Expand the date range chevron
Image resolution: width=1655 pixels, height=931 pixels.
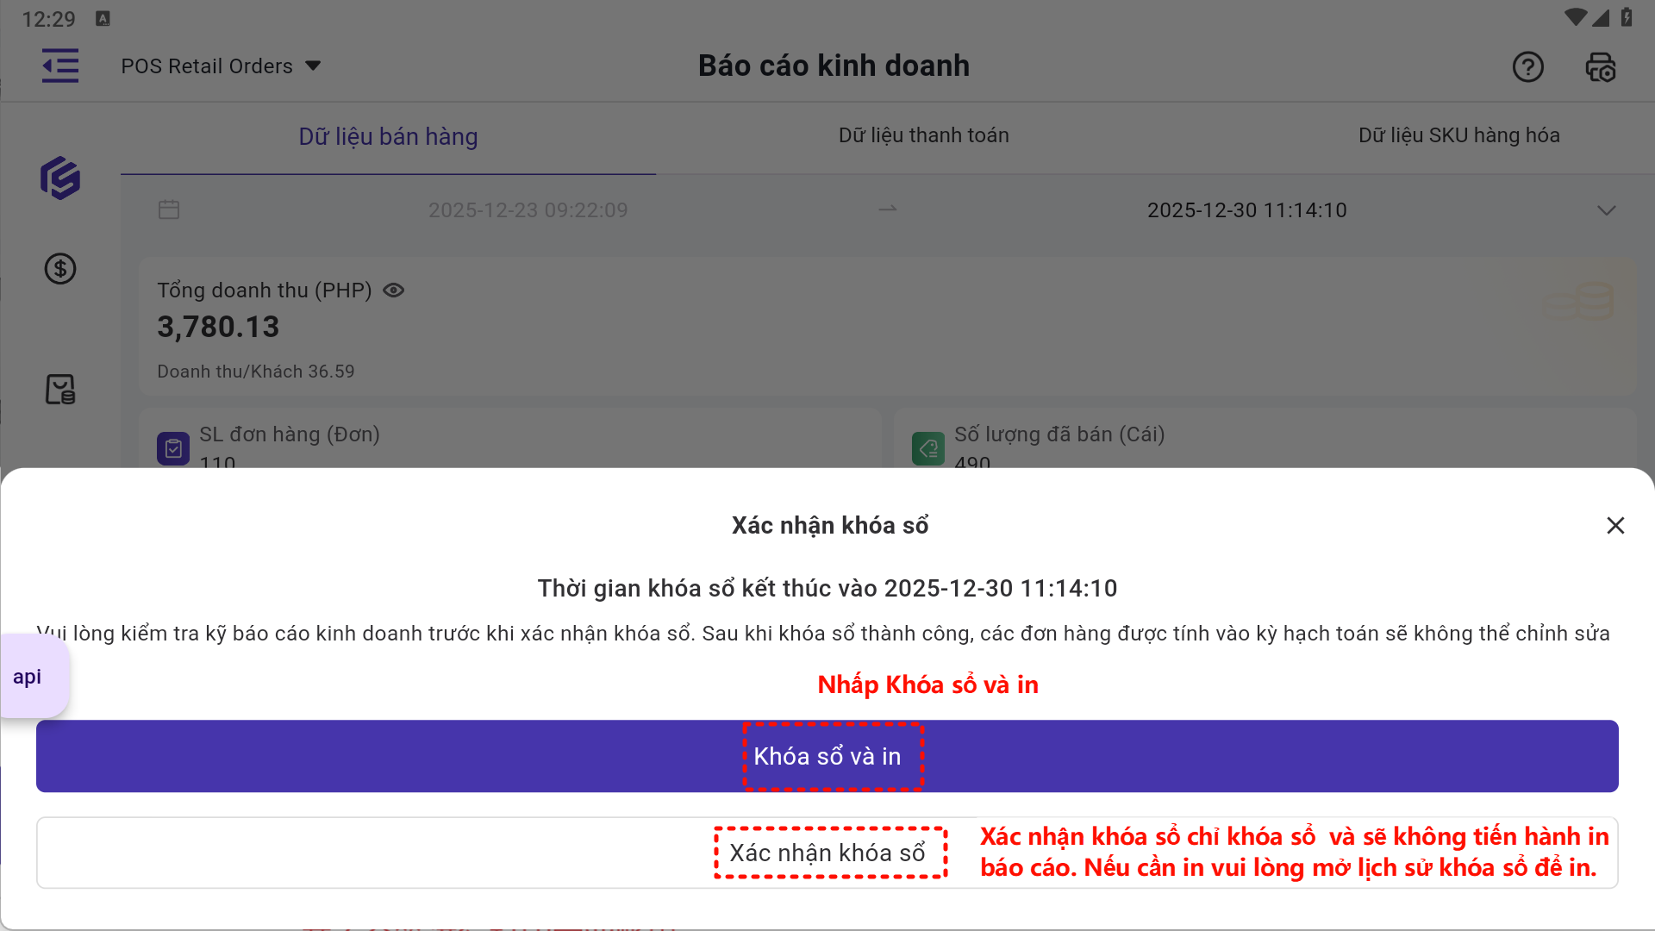(x=1606, y=210)
